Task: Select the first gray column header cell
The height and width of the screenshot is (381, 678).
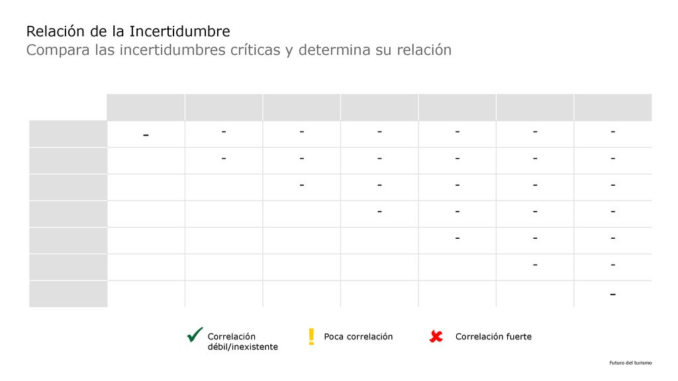Action: tap(146, 107)
